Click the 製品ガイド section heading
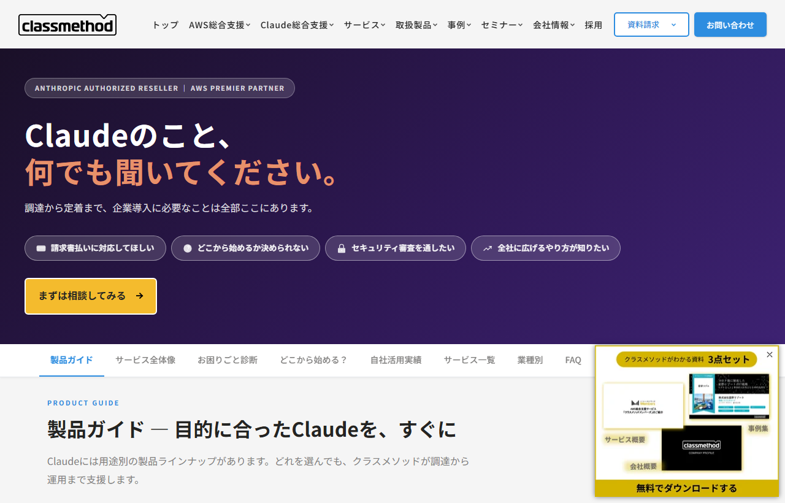The image size is (785, 503). 252,429
